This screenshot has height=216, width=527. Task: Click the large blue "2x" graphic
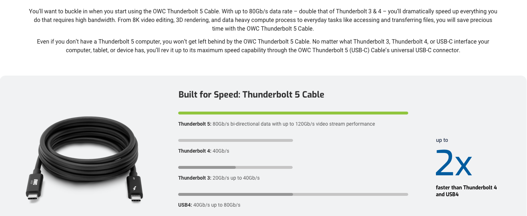(453, 163)
